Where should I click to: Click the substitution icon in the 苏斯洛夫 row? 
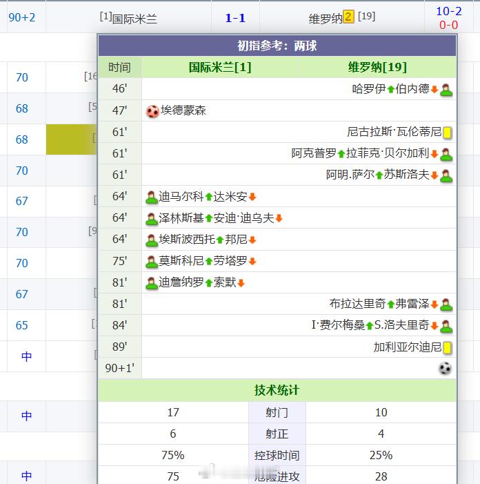click(x=446, y=176)
